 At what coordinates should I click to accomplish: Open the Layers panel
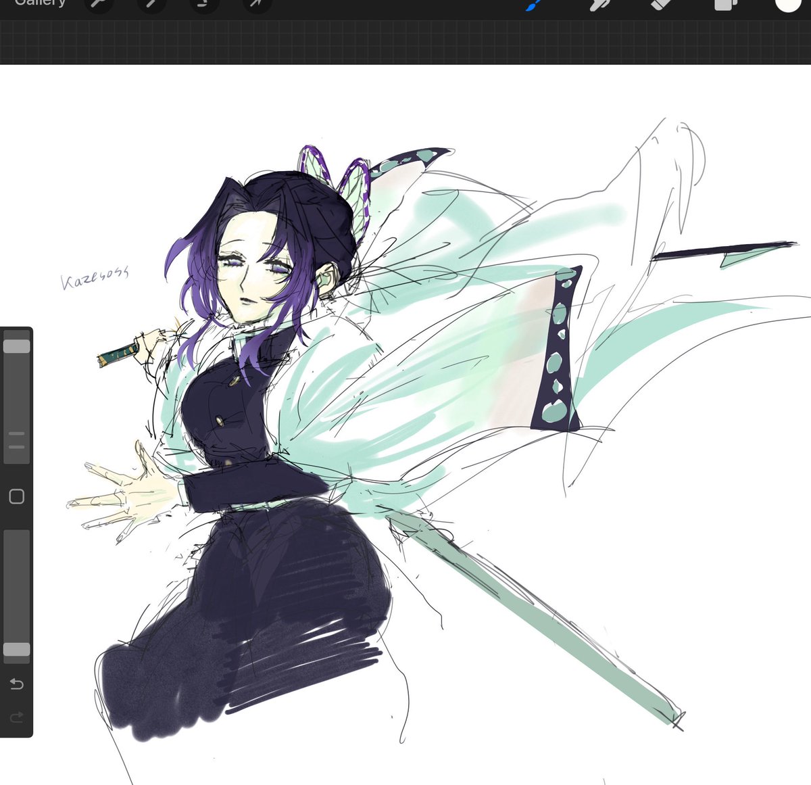coord(725,4)
